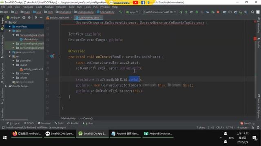The height and width of the screenshot is (146, 261).
Task: Open the Refactor menu
Action: coord(61,7)
